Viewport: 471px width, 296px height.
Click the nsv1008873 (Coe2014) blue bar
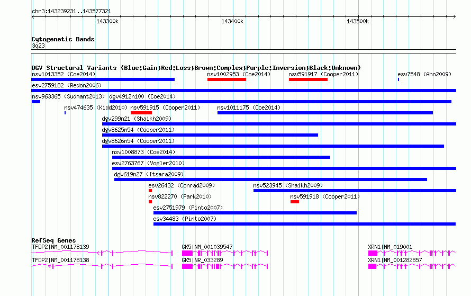tap(221, 157)
